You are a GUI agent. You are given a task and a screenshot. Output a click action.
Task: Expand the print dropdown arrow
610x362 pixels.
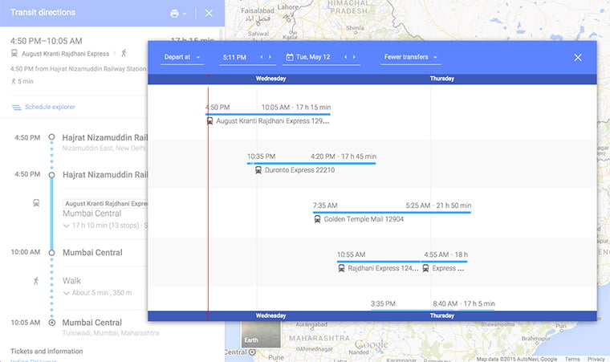[x=185, y=14]
